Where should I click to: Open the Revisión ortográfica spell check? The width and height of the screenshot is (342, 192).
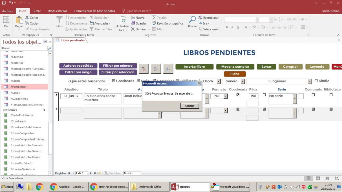[167, 23]
